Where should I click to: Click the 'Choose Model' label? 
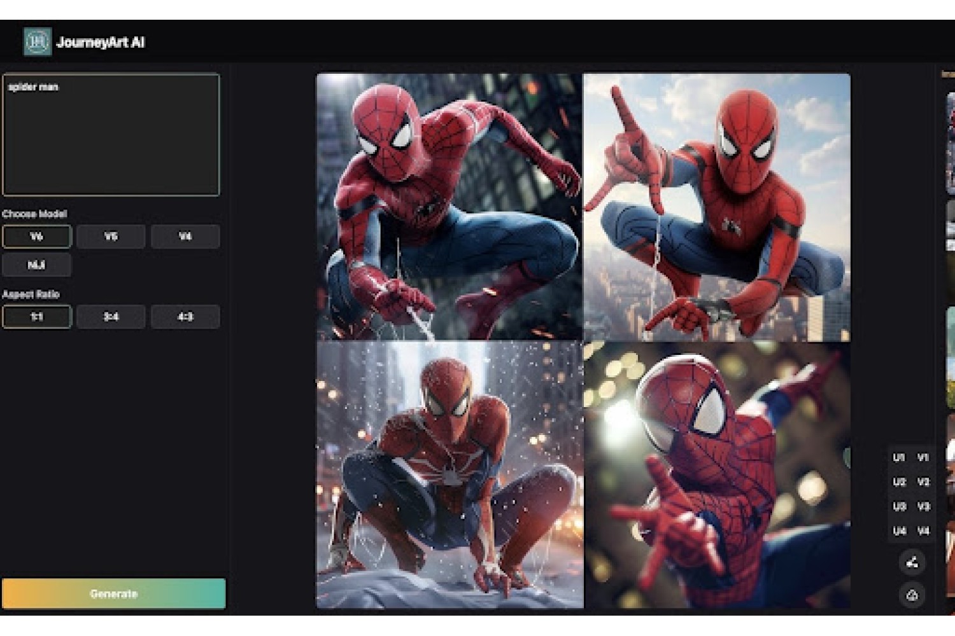(34, 214)
